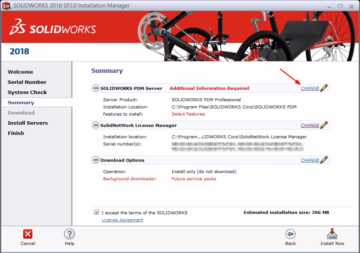Collapse the SOLIDWORKS PDM Server section
The image size is (360, 253).
click(96, 88)
